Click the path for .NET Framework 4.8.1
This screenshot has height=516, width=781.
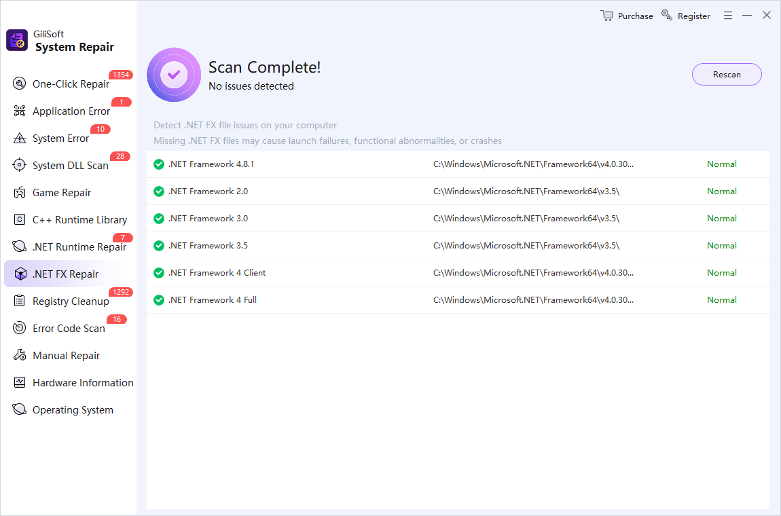point(533,164)
